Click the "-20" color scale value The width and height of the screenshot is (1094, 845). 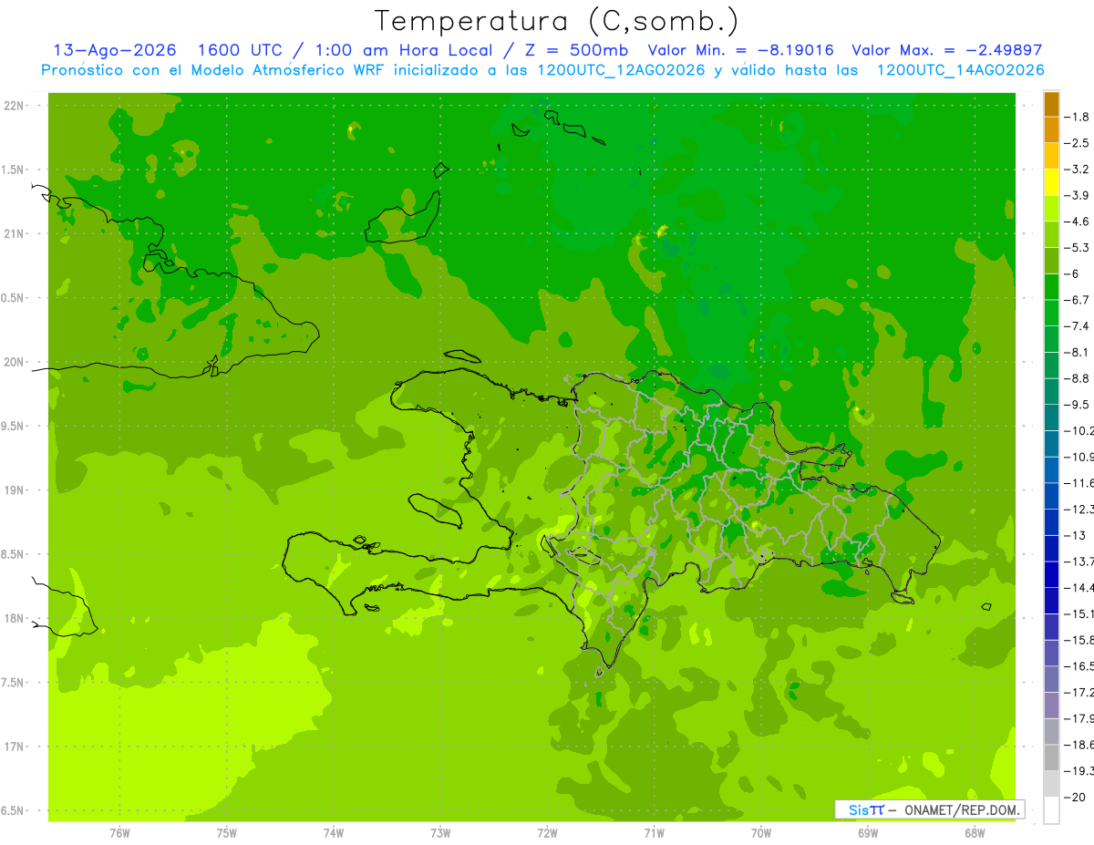1076,798
